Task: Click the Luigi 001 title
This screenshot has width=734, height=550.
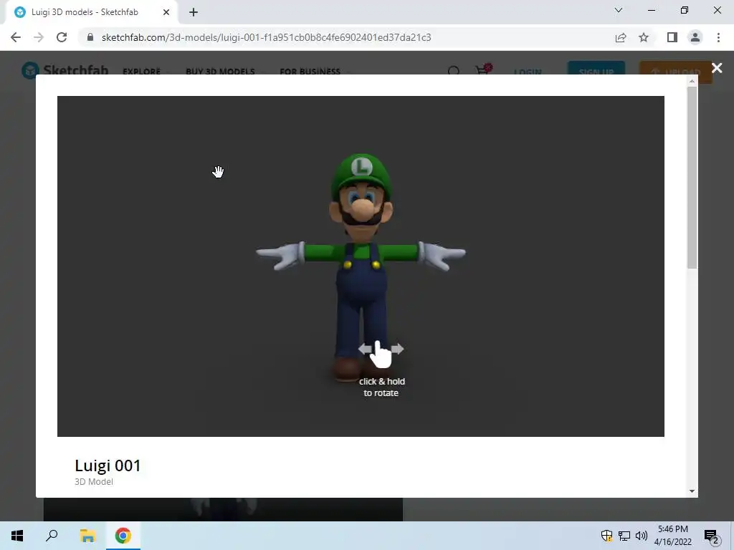Action: pyautogui.click(x=108, y=465)
